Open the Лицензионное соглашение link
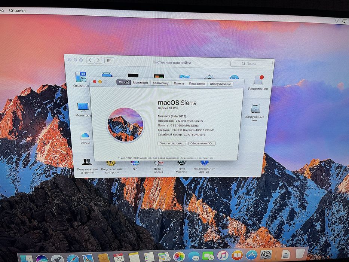The height and width of the screenshot is (262, 349). click(x=197, y=158)
